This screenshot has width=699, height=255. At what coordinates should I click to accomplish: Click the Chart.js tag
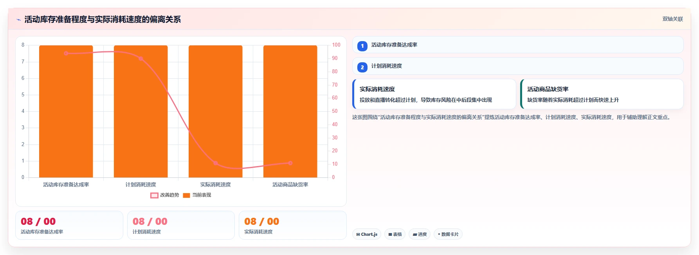[367, 234]
